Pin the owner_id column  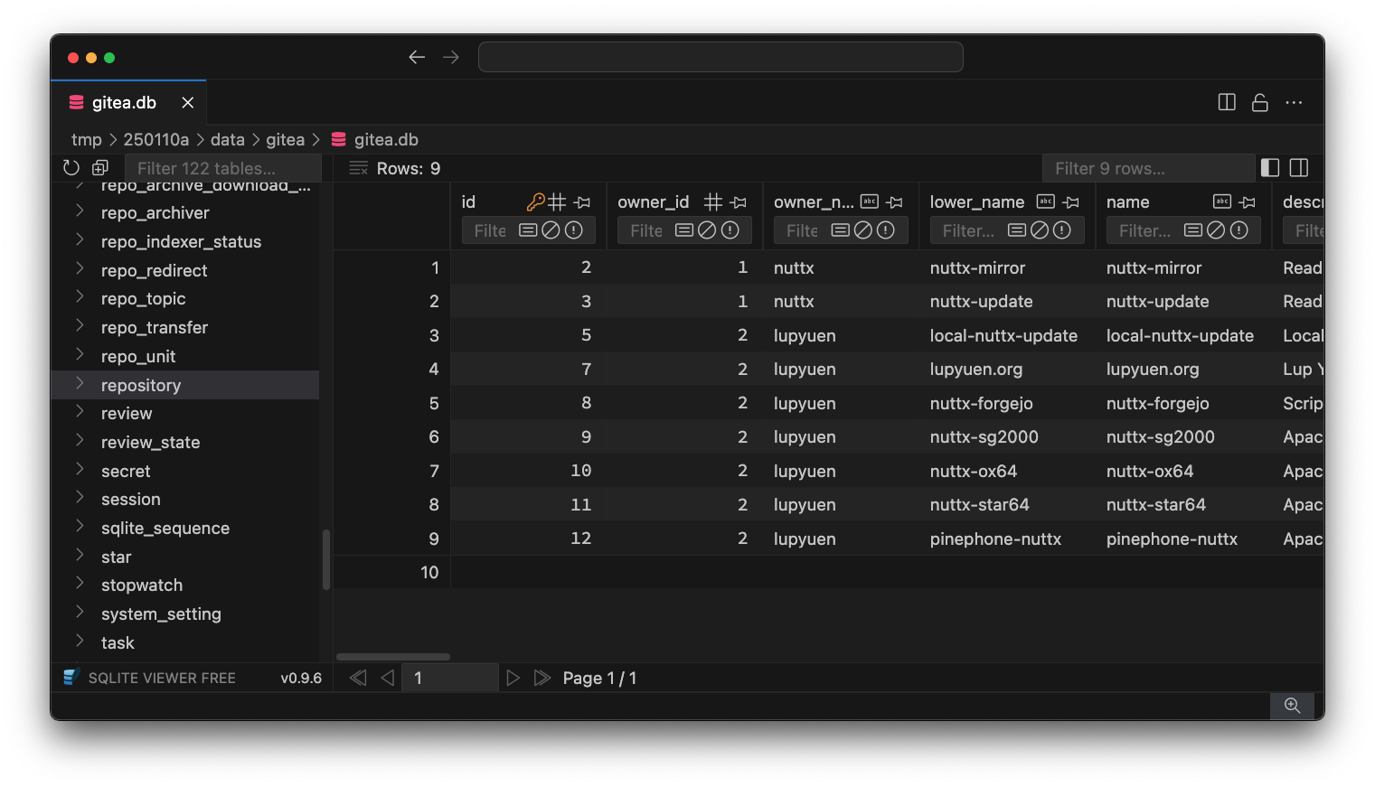pos(739,202)
